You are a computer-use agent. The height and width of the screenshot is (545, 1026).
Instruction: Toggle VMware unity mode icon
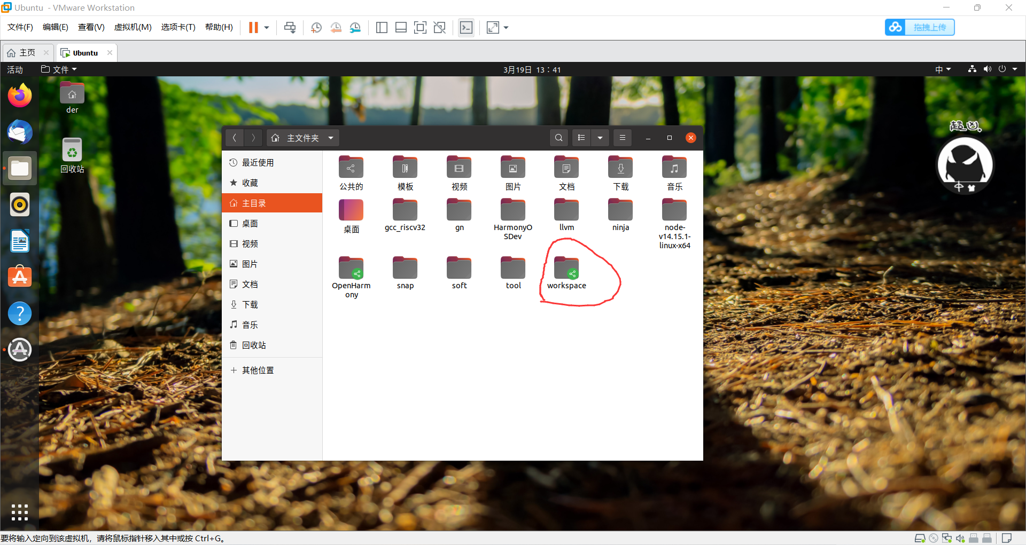440,28
